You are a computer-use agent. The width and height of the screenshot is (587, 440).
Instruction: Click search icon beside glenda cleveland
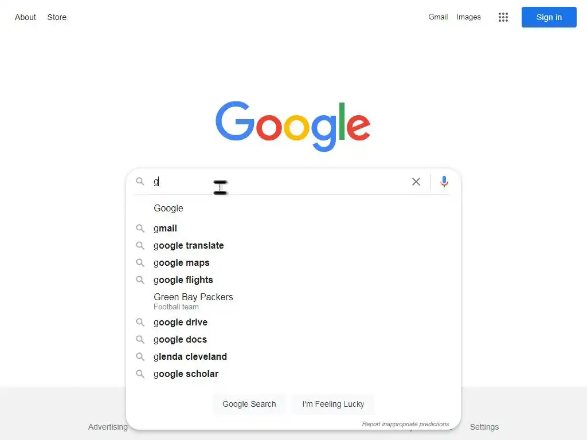pyautogui.click(x=140, y=356)
